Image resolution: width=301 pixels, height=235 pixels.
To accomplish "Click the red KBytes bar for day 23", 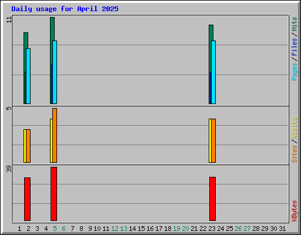I will (x=212, y=199).
